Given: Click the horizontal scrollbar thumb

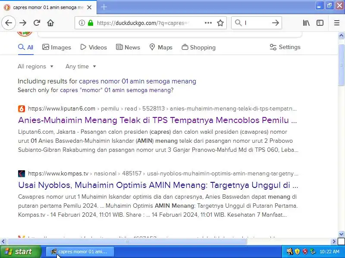Looking at the screenshot, I should (x=127, y=242).
